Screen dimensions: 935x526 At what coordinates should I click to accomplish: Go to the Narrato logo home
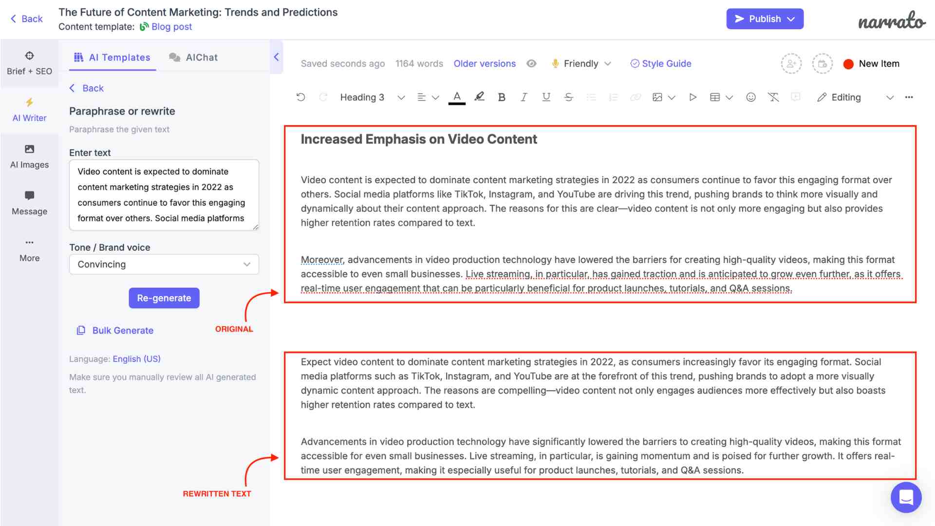coord(891,20)
